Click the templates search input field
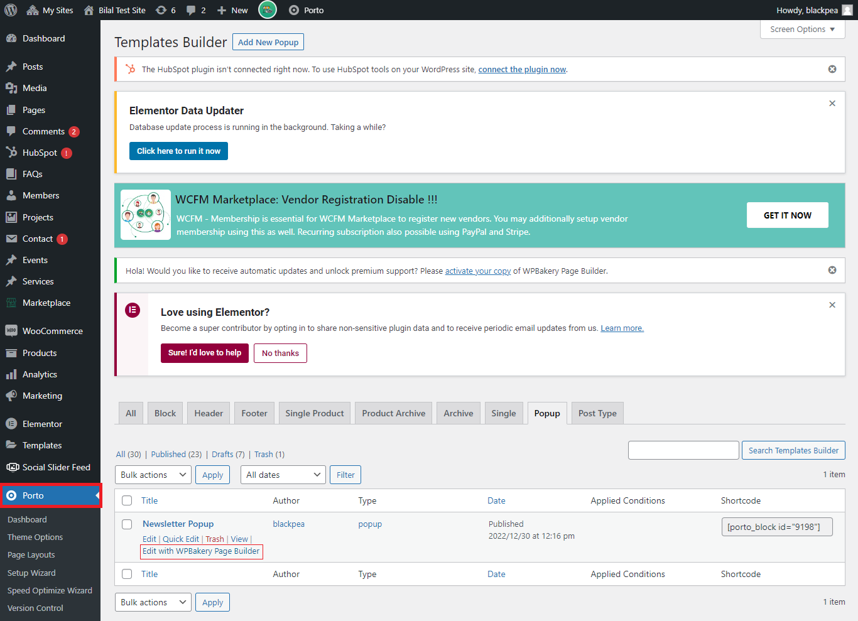 pos(683,450)
